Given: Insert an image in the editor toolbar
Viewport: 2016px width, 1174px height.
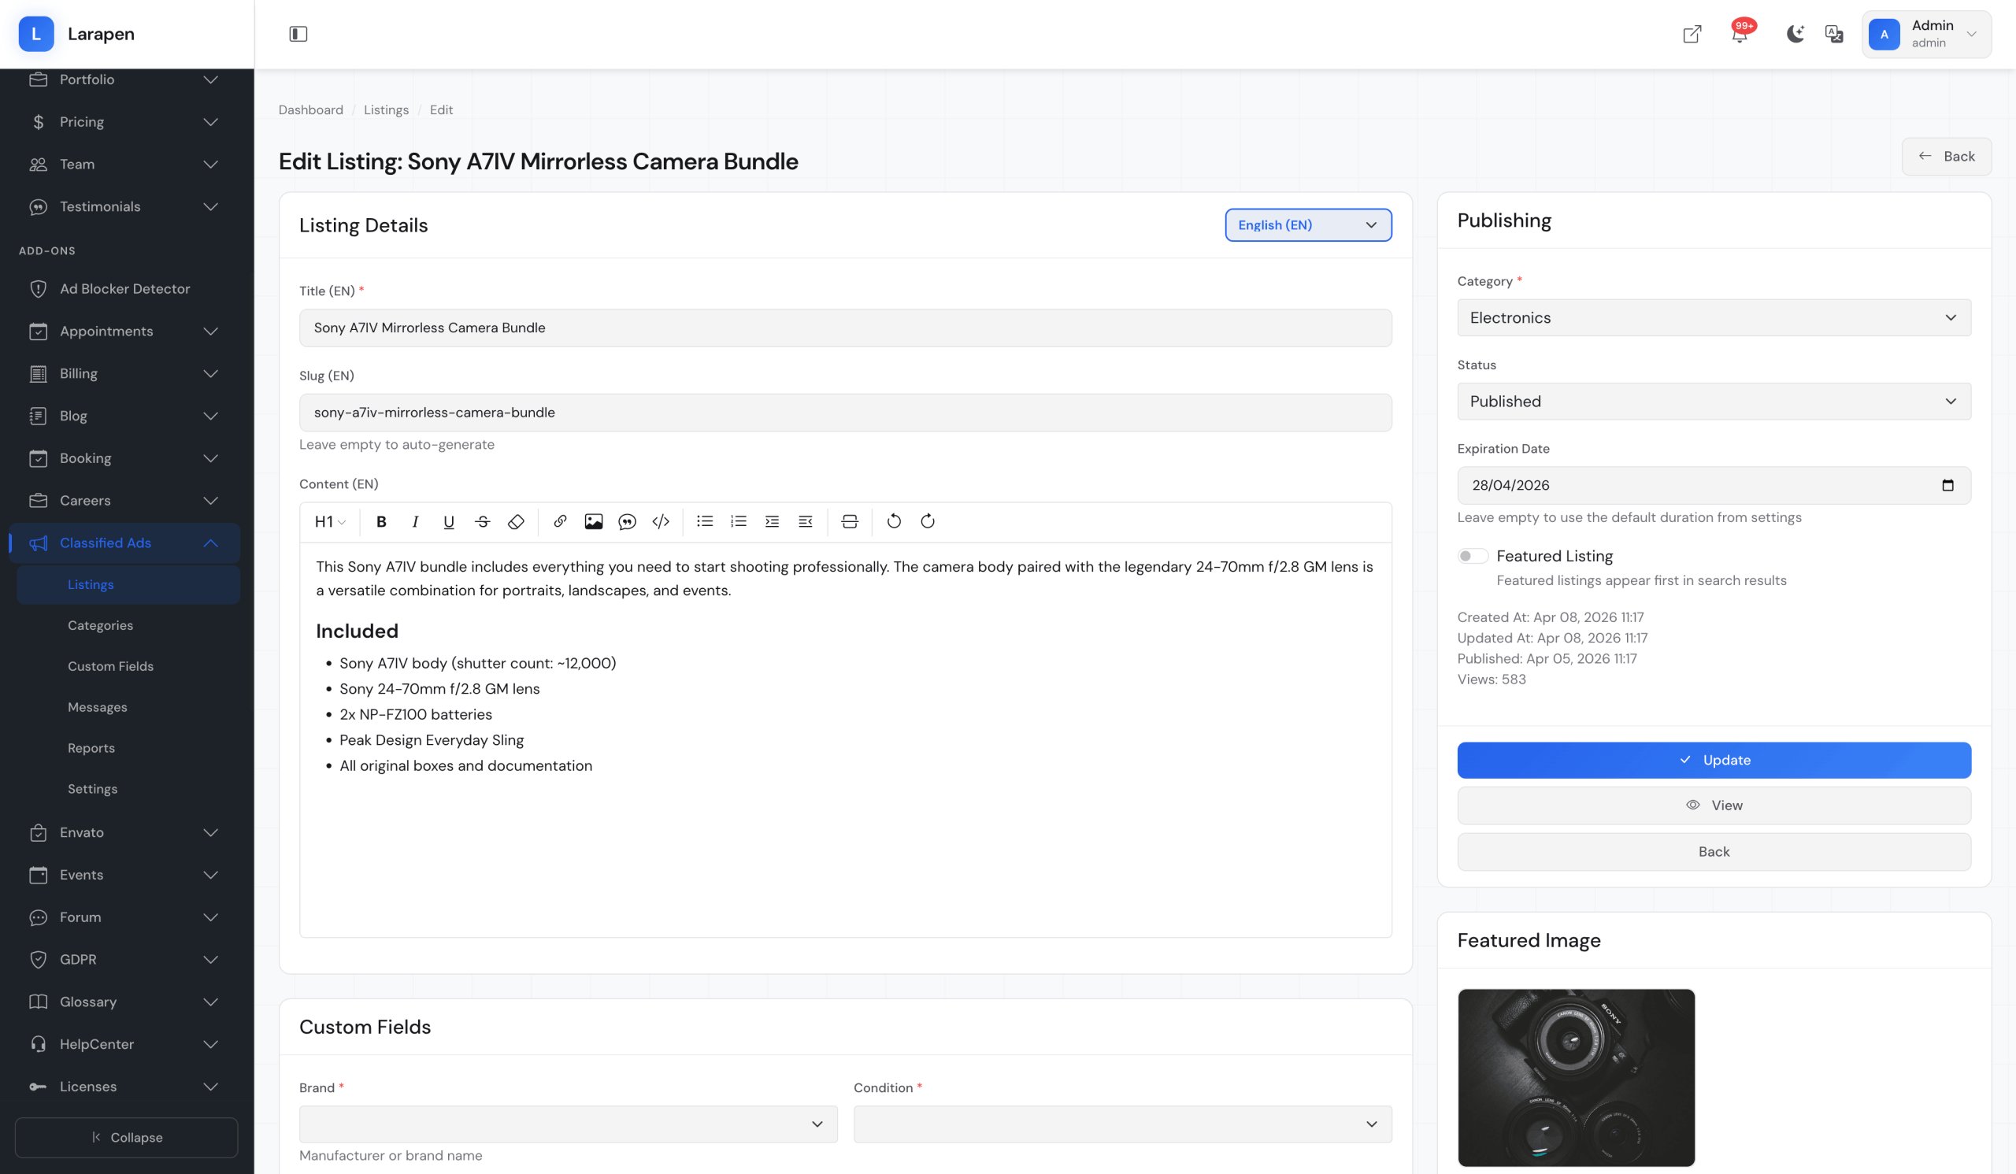Looking at the screenshot, I should (594, 521).
